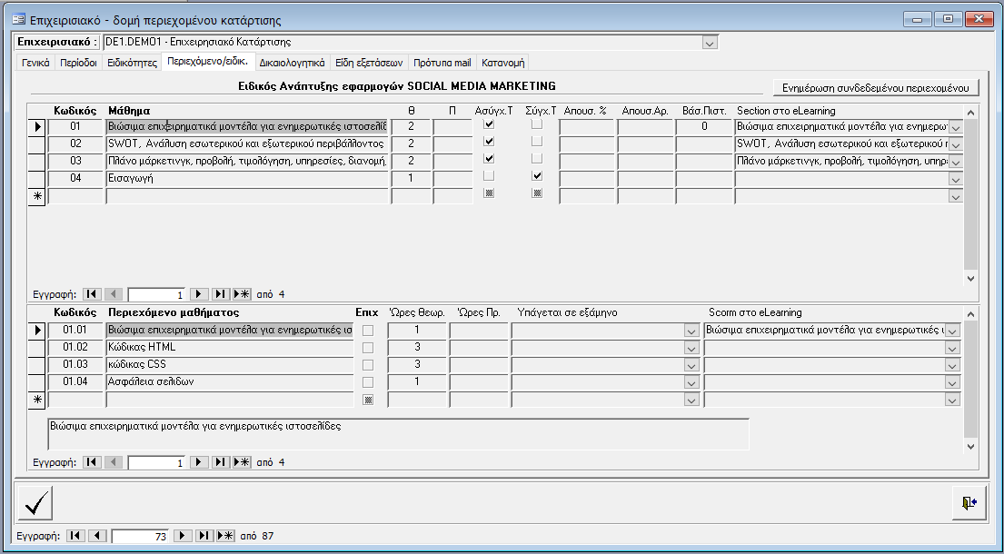Toggle Σύγχ.Τ checkbox for lesson 04 Εισαγωγή

pos(537,176)
